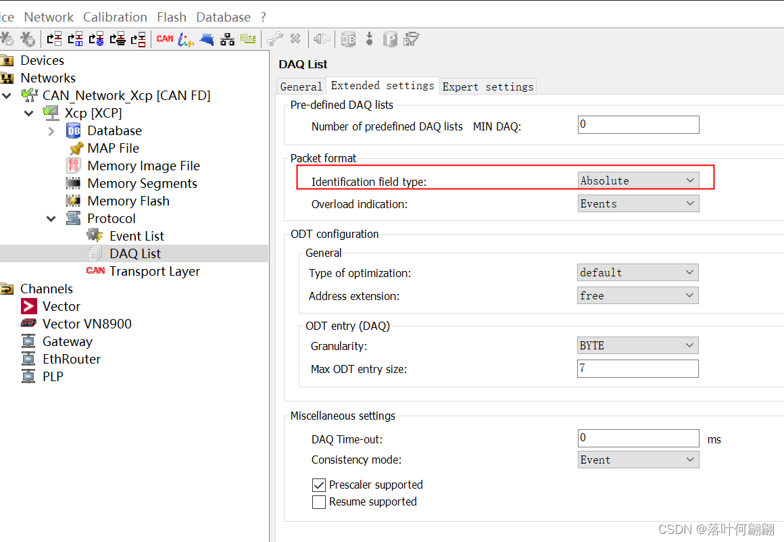Open the Calibration menu

click(x=115, y=17)
